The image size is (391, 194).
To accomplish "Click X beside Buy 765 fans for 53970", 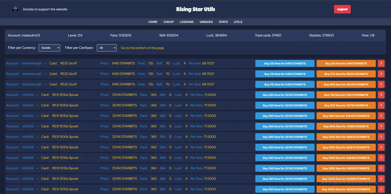I will 381,95.
